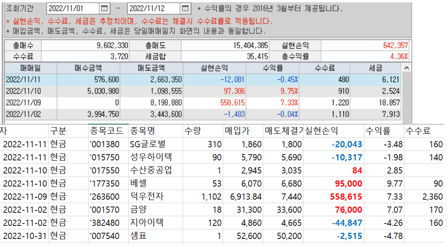Select the 성우하이텍 stock name cell
This screenshot has width=447, height=246.
(x=155, y=157)
